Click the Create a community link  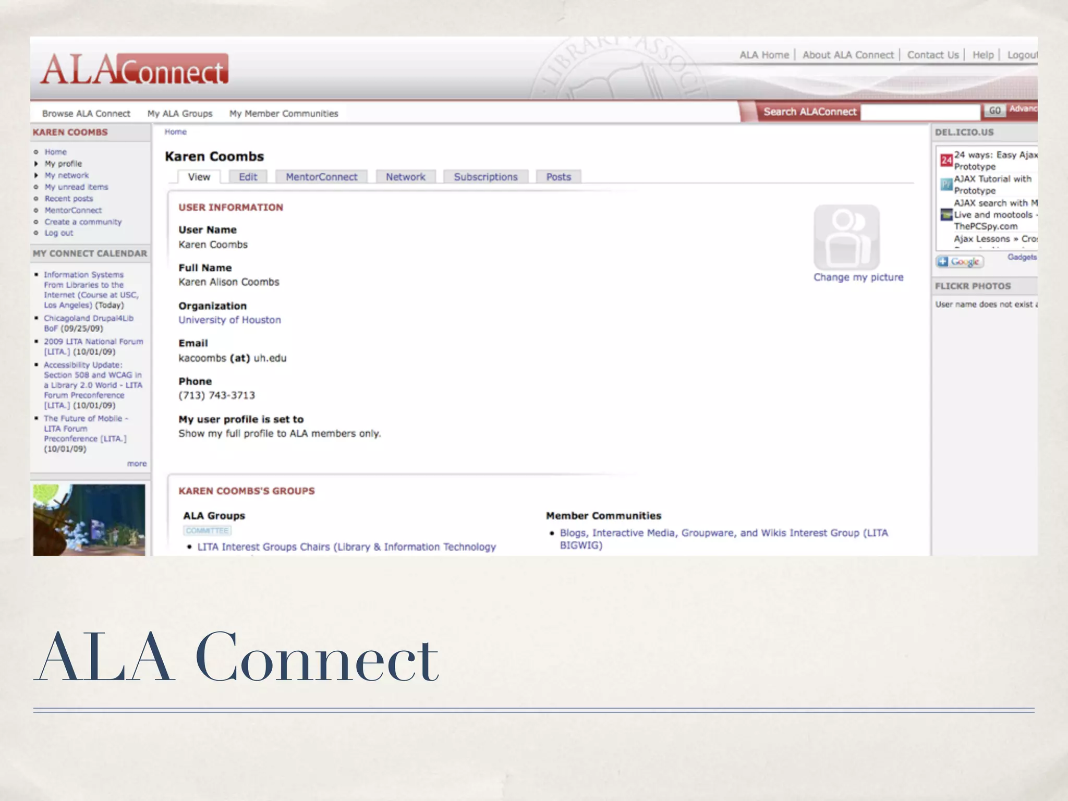83,222
